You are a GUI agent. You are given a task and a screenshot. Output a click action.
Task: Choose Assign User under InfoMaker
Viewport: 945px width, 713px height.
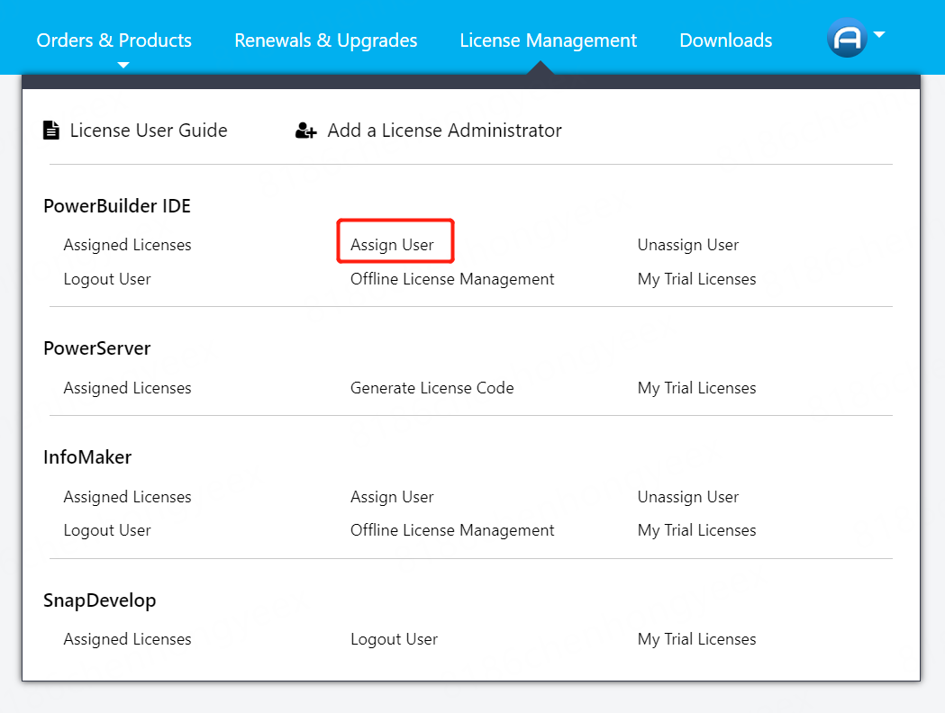(x=392, y=498)
